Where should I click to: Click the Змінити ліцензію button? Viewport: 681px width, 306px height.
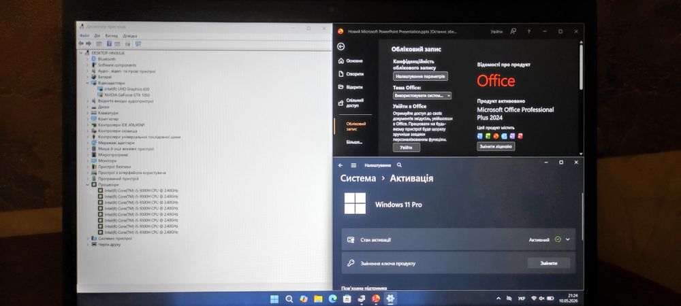pyautogui.click(x=496, y=146)
